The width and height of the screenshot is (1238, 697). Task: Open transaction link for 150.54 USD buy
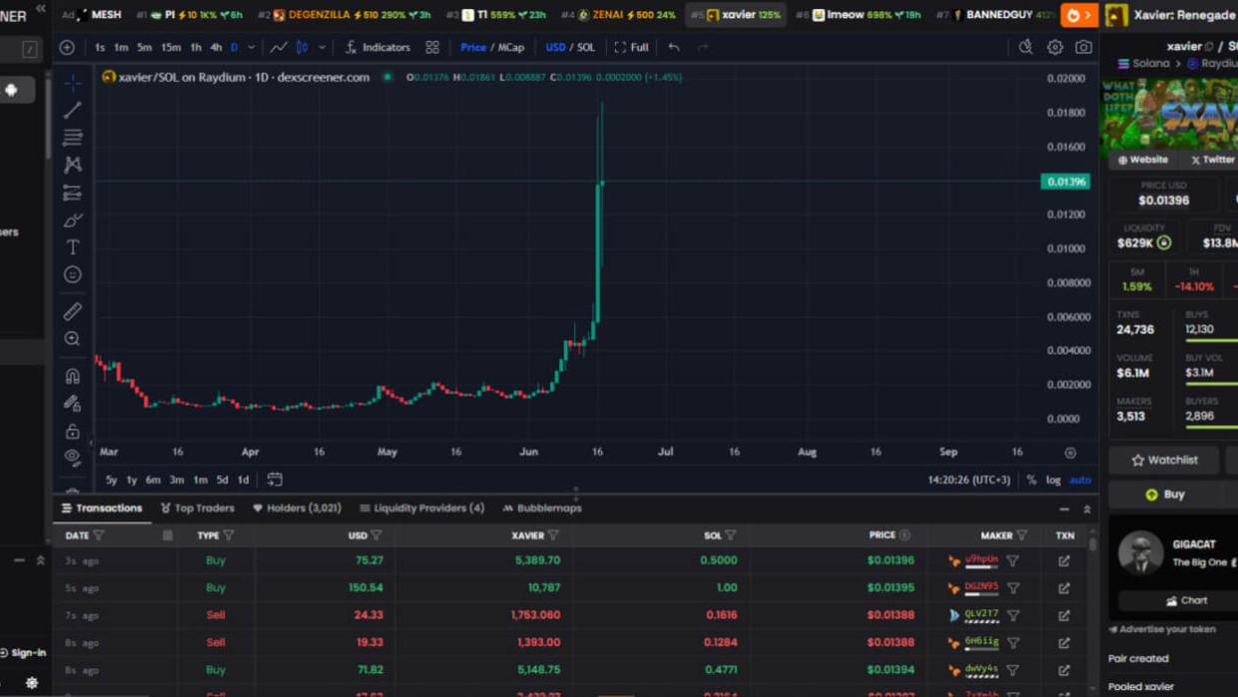(x=1064, y=588)
